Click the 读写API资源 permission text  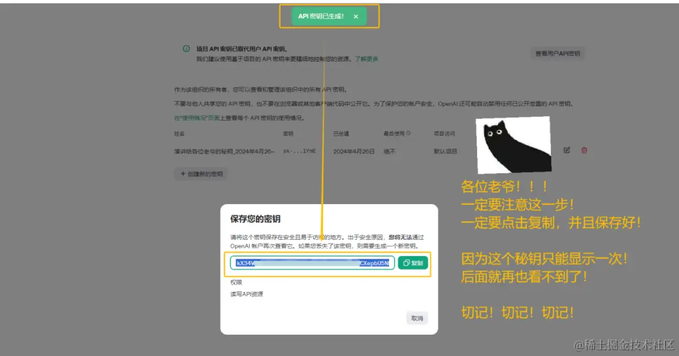coord(246,294)
